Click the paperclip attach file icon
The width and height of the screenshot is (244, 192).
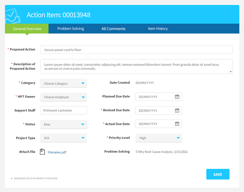pos(42,152)
